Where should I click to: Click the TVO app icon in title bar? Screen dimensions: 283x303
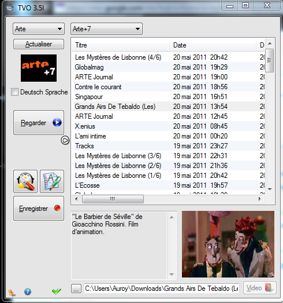pos(9,8)
